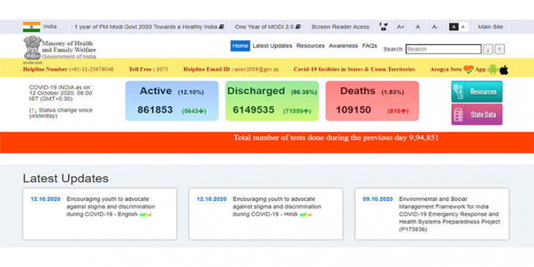Open 1 year of PM Modi Govt link
Viewport: 534px width, 267px height.
click(x=149, y=27)
